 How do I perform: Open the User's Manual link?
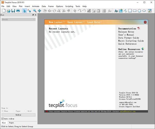[126, 35]
